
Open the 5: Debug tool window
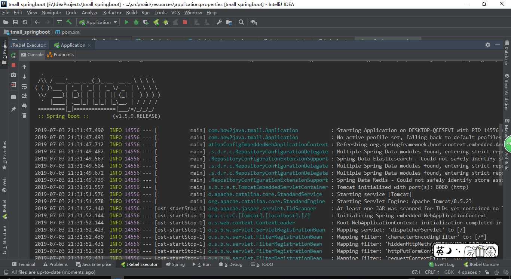[x=230, y=264]
